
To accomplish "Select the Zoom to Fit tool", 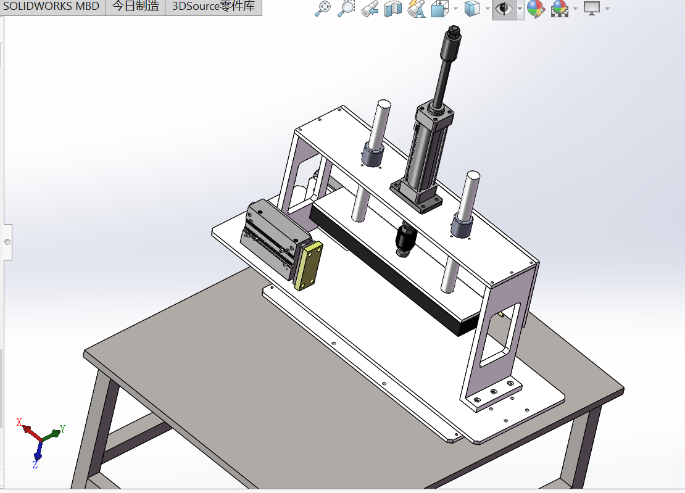I will pos(323,9).
